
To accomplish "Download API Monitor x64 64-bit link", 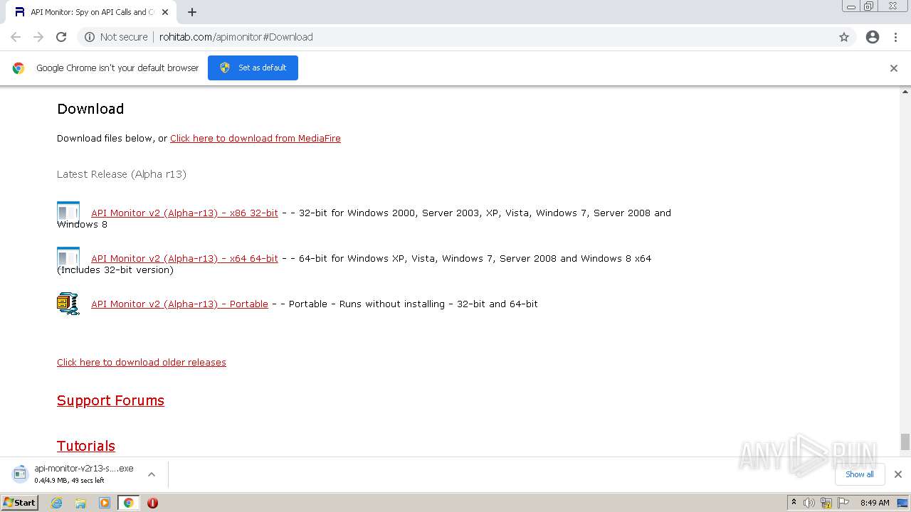I will (x=184, y=258).
